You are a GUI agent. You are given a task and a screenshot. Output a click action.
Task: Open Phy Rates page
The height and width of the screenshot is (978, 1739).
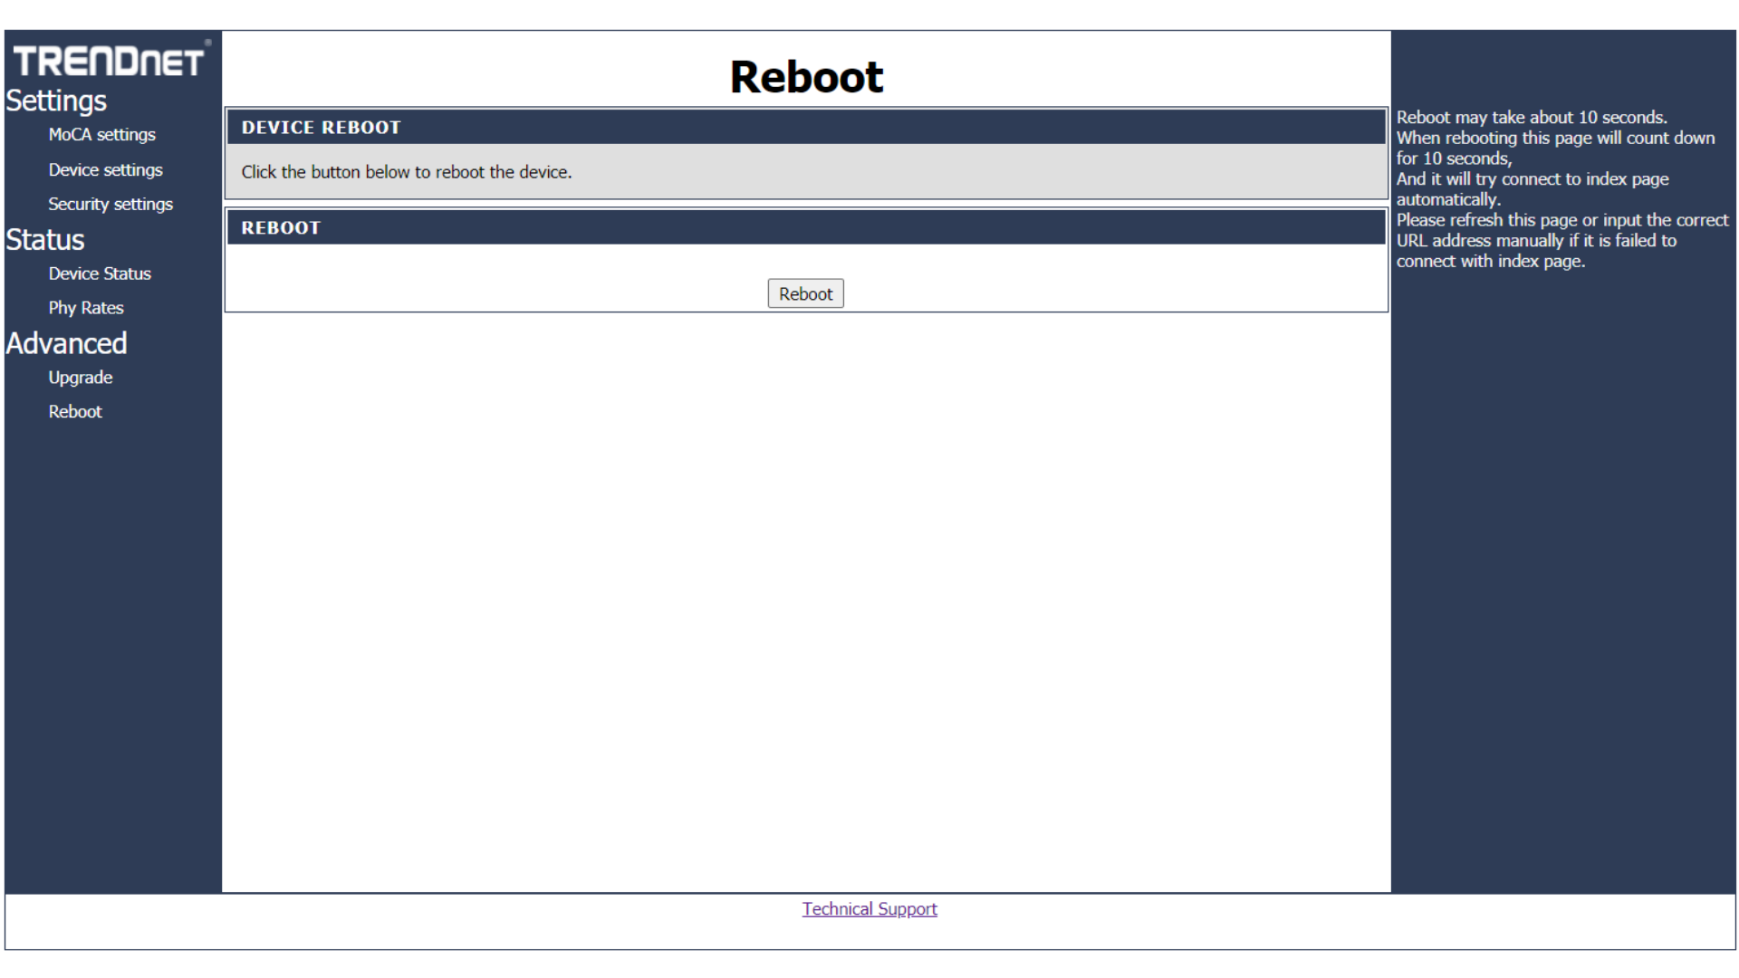[x=86, y=308]
